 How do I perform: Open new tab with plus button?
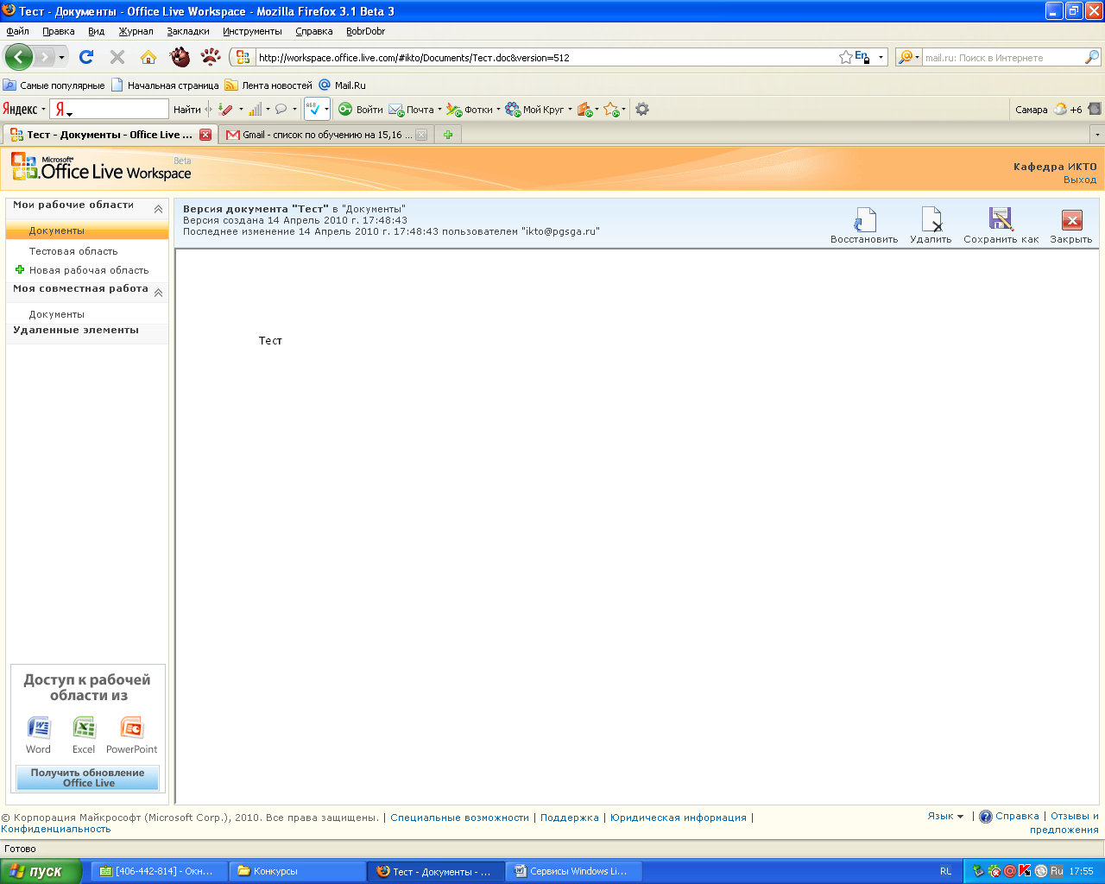[448, 135]
